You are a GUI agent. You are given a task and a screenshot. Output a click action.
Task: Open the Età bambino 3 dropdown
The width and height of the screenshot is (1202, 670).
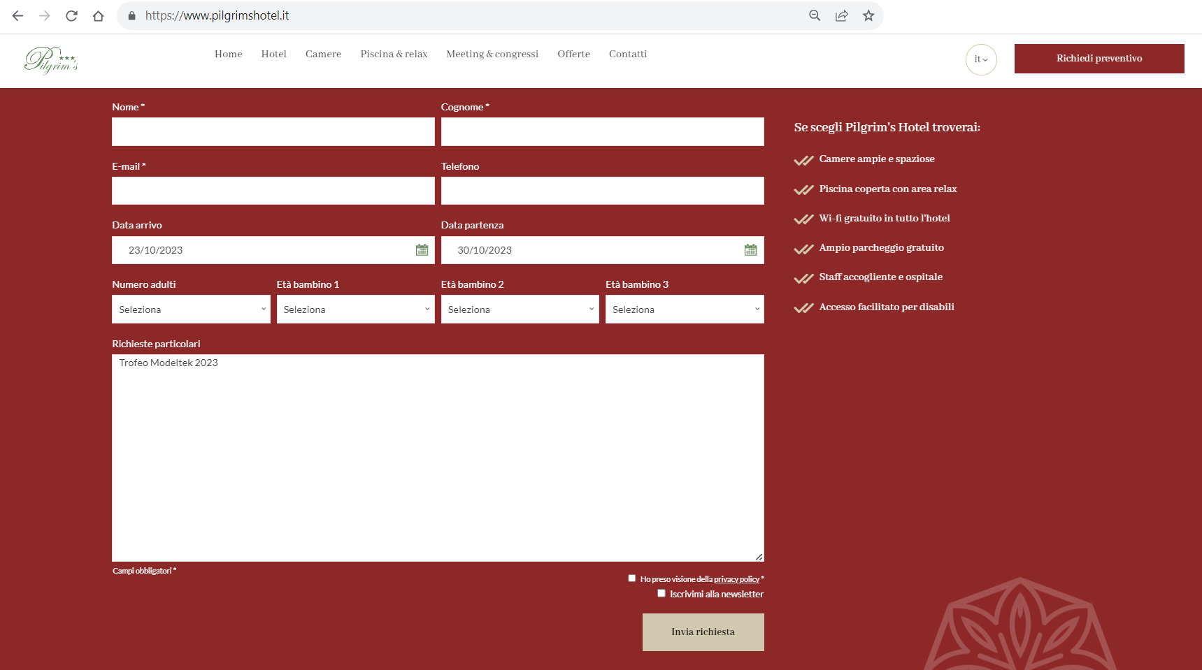pyautogui.click(x=685, y=309)
